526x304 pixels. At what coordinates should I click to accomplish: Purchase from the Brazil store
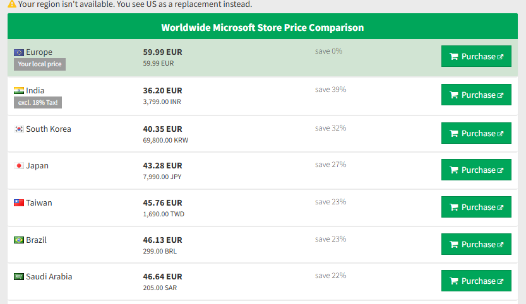tap(476, 245)
